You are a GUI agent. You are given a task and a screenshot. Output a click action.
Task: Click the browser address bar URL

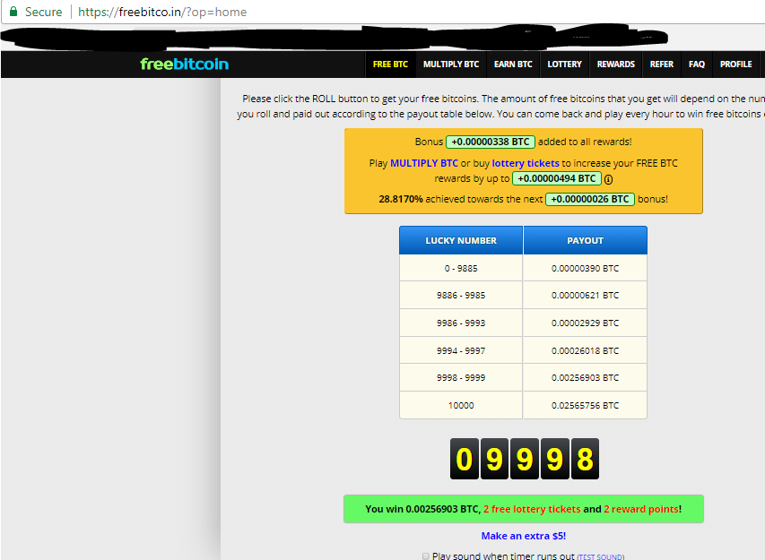162,12
